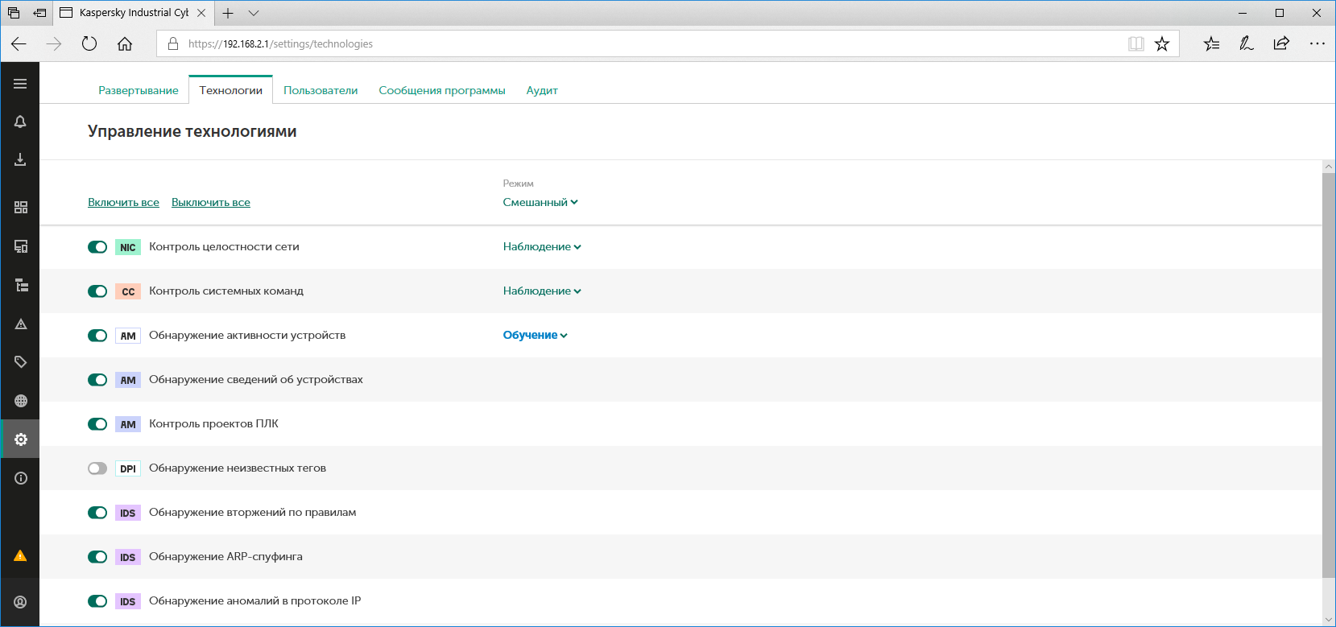This screenshot has width=1336, height=627.
Task: Click the Включить все link
Action: [123, 203]
